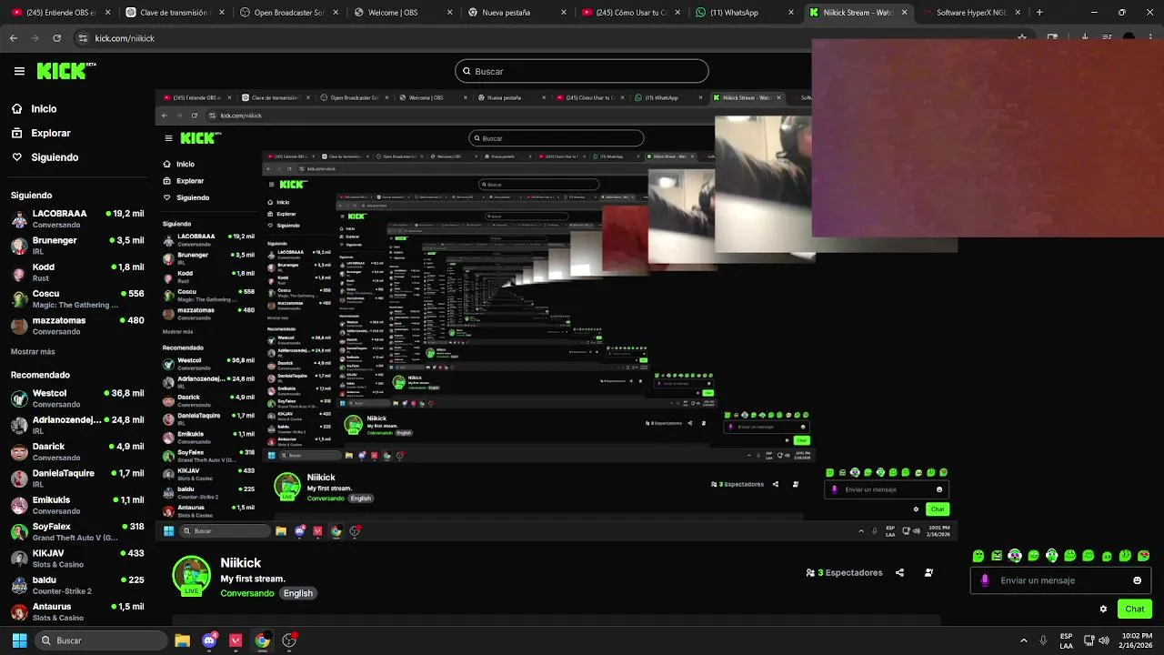The height and width of the screenshot is (655, 1164).
Task: Click Adrianozendej recommended channel avatar
Action: 19,425
